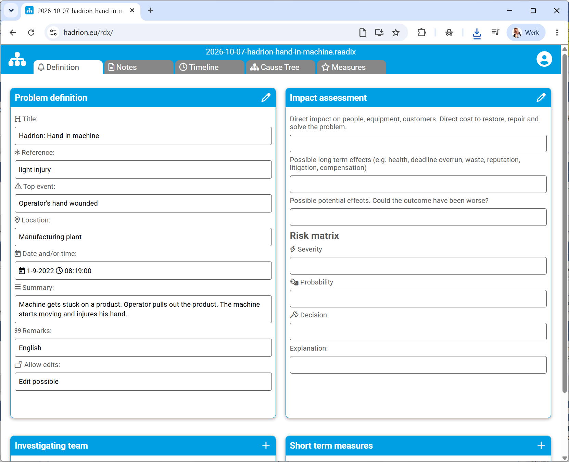The height and width of the screenshot is (462, 569).
Task: Open the media control playlist icon
Action: (x=495, y=33)
